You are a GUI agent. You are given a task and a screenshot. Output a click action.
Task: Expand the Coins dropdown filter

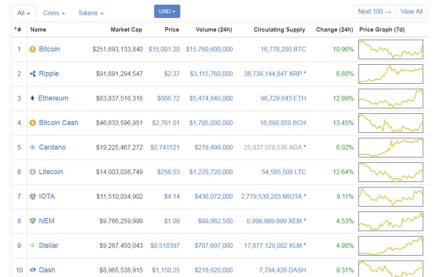54,13
